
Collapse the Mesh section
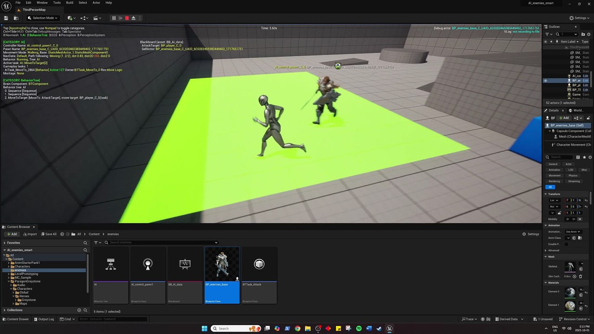tap(546, 257)
